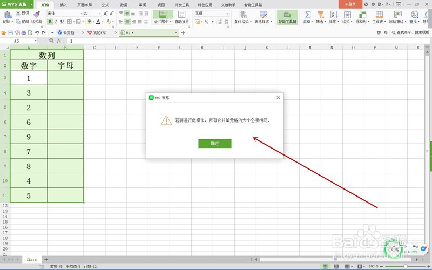Click the Redo arrow
This screenshot has height=270, width=432.
44,33
